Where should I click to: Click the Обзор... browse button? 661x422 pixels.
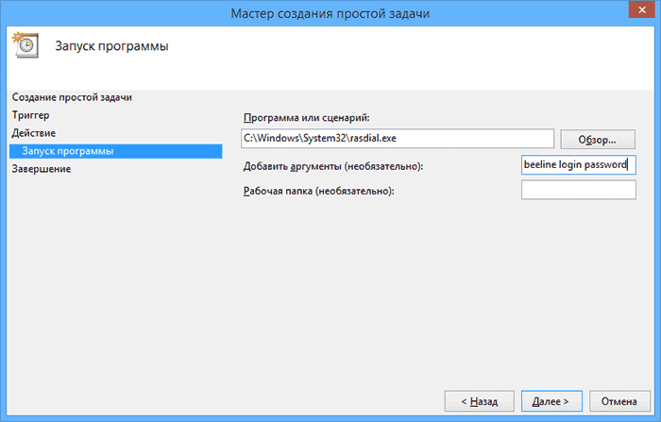(x=597, y=140)
